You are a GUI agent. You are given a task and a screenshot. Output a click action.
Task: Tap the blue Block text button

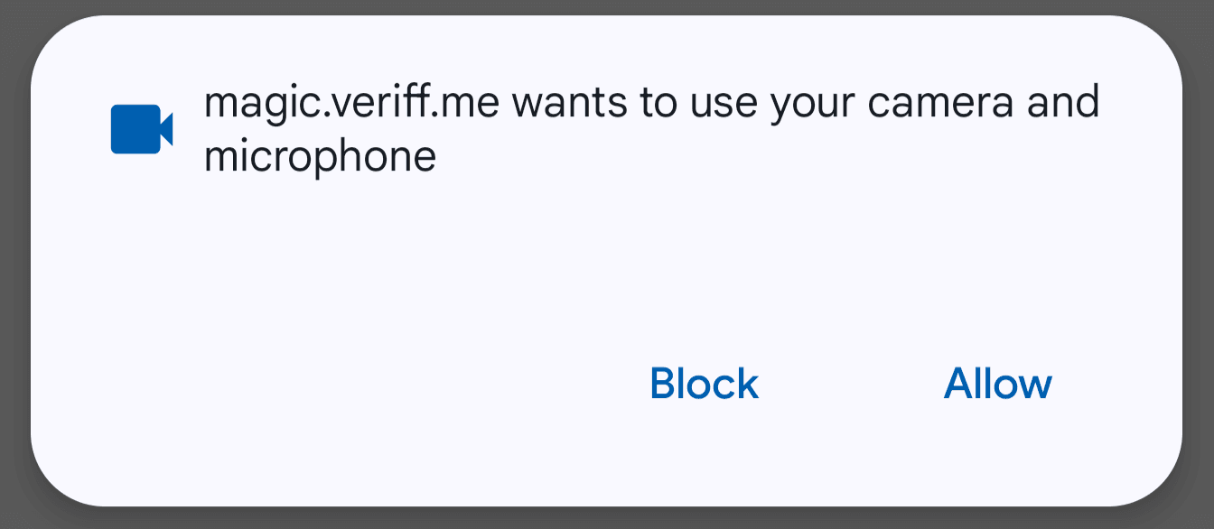coord(704,384)
